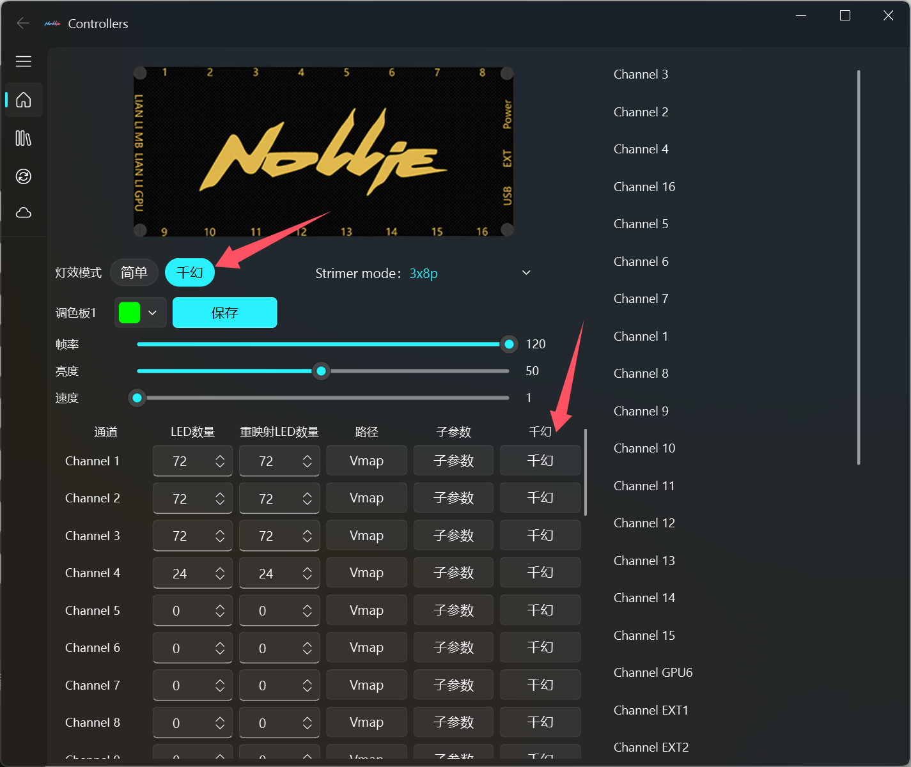911x767 pixels.
Task: Select the 简单 lighting mode
Action: (x=134, y=273)
